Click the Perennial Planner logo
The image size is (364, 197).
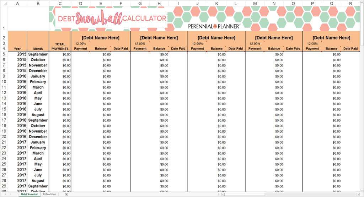point(214,26)
